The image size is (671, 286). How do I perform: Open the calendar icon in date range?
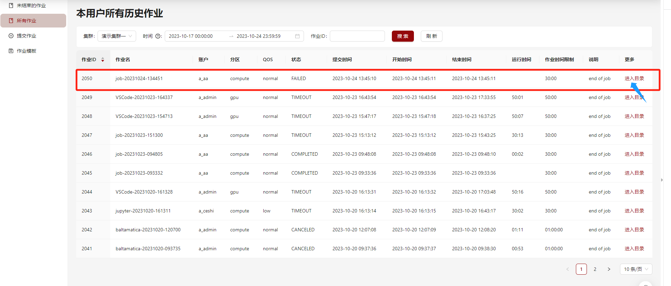pos(297,36)
